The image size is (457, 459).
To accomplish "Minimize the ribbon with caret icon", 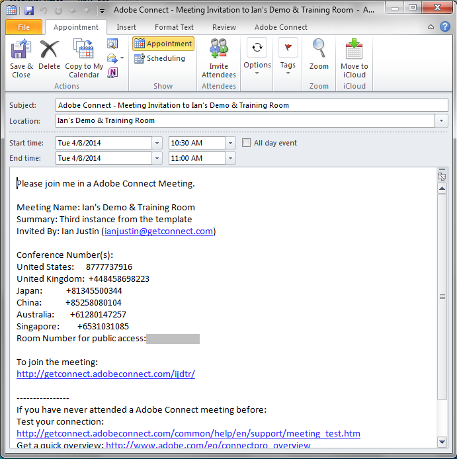I will click(x=431, y=27).
